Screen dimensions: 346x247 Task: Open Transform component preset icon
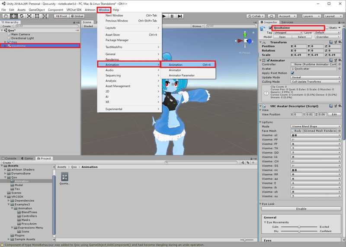point(336,42)
